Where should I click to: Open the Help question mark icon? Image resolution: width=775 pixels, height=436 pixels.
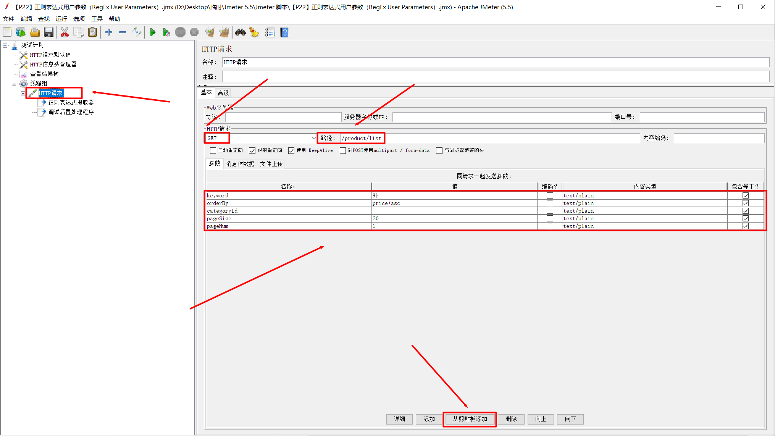(x=284, y=32)
